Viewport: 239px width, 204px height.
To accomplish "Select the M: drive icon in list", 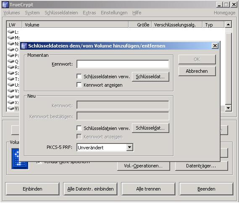I will (x=11, y=38).
